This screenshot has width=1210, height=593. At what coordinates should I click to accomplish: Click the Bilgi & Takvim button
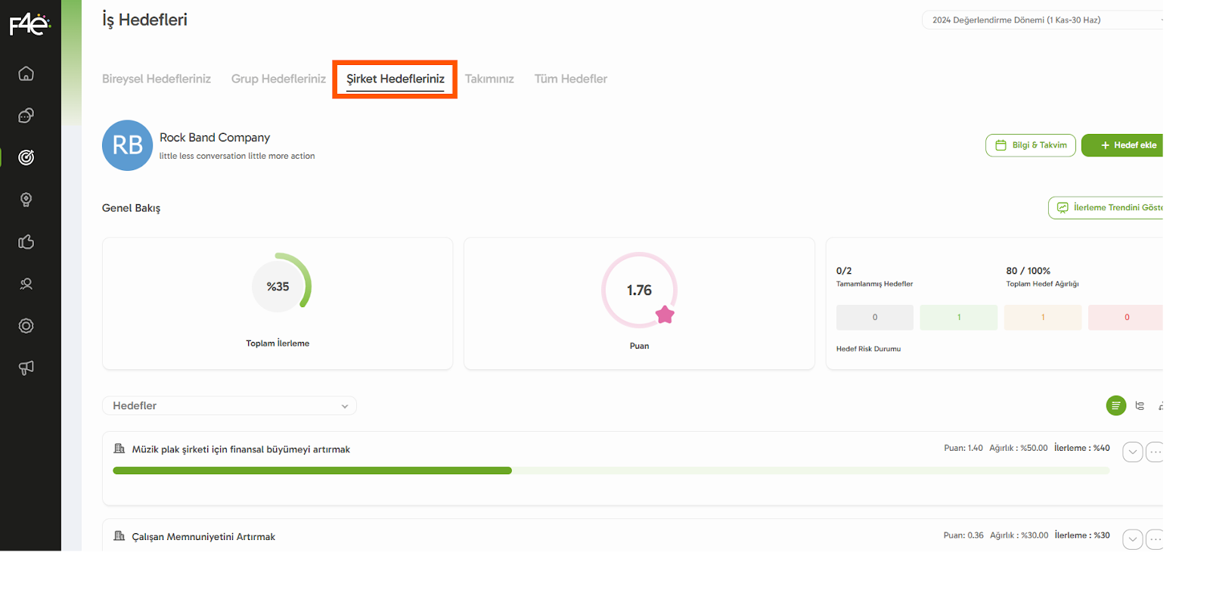(1030, 145)
